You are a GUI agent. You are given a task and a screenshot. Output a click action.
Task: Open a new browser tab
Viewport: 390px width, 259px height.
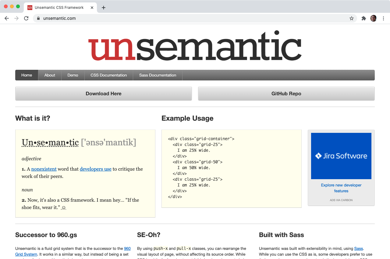click(103, 7)
